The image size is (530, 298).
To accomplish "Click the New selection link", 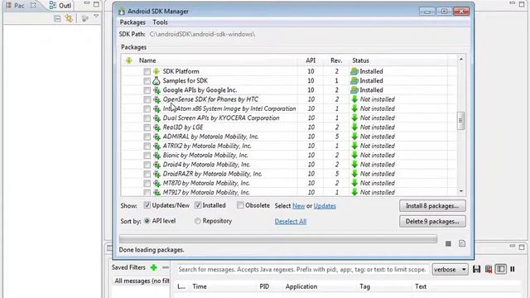I will [x=298, y=206].
